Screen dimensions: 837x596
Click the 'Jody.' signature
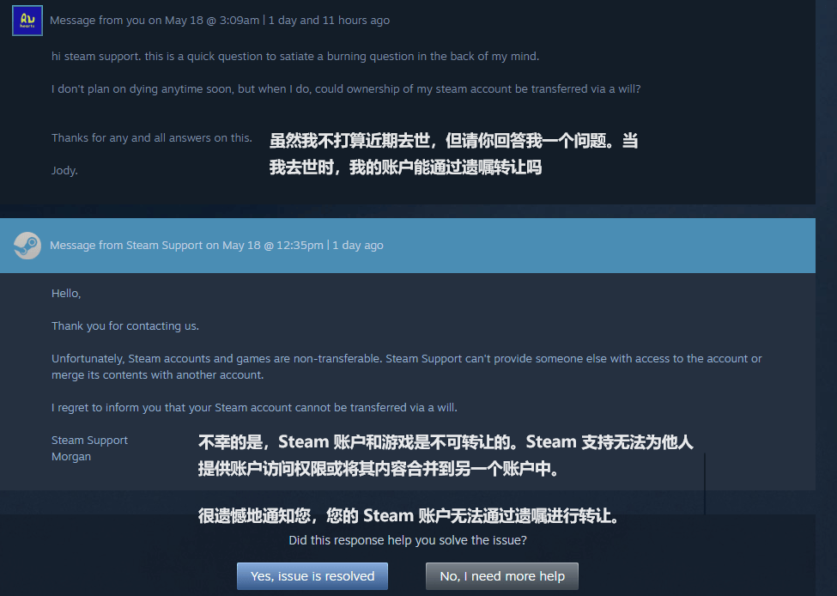(x=64, y=171)
